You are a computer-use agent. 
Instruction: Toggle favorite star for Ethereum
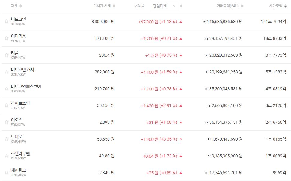6,38
